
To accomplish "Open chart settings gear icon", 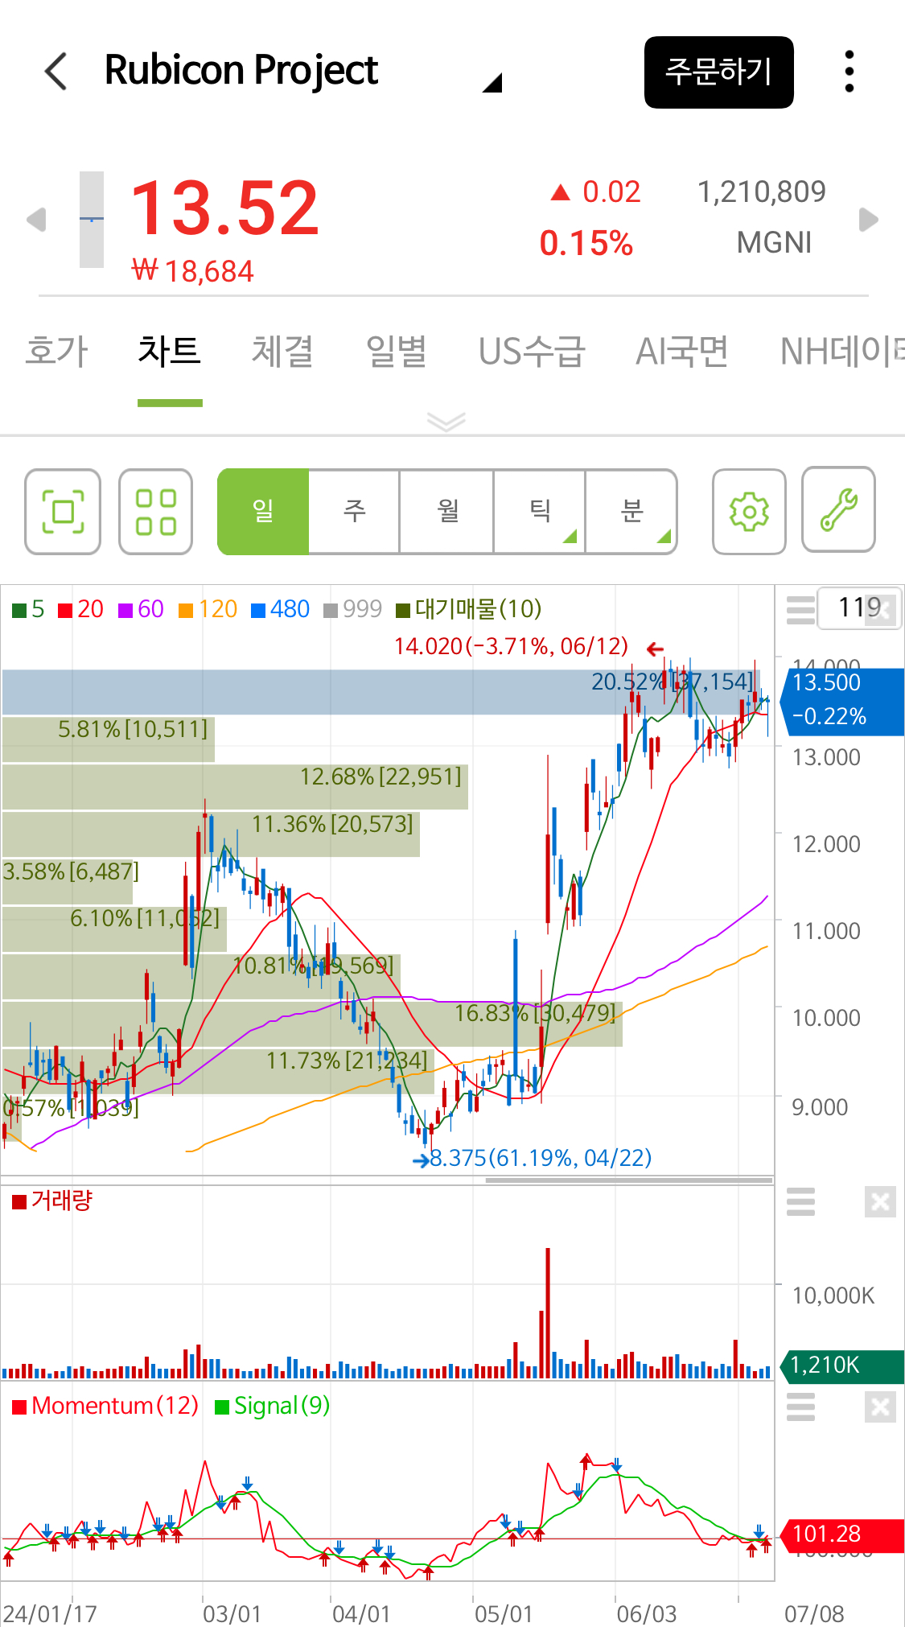I will tap(749, 512).
